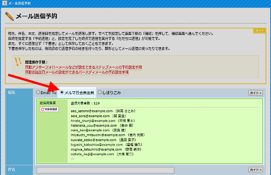Click the pencil icon beside メール送信予約 heading
271x175 pixels.
pos(9,16)
